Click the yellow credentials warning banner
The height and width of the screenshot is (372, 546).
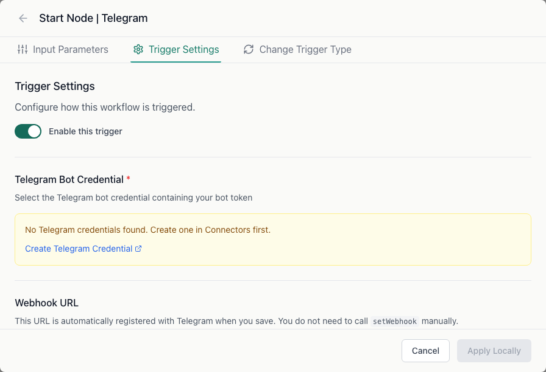272,239
